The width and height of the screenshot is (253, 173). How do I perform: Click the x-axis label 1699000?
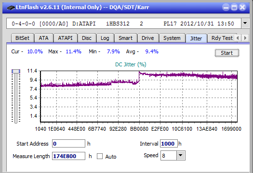pyautogui.click(x=231, y=129)
